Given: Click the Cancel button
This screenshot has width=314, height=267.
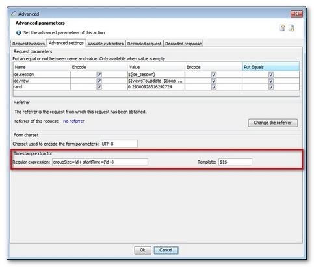Looking at the screenshot, I should pyautogui.click(x=166, y=250).
